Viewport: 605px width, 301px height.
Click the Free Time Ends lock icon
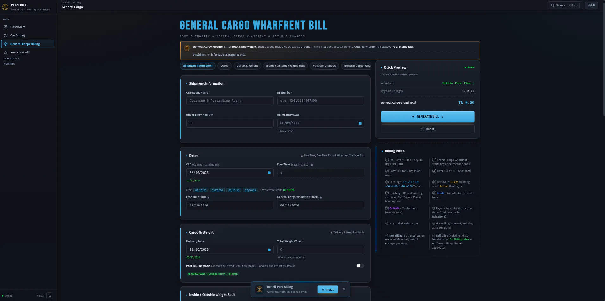pyautogui.click(x=208, y=197)
